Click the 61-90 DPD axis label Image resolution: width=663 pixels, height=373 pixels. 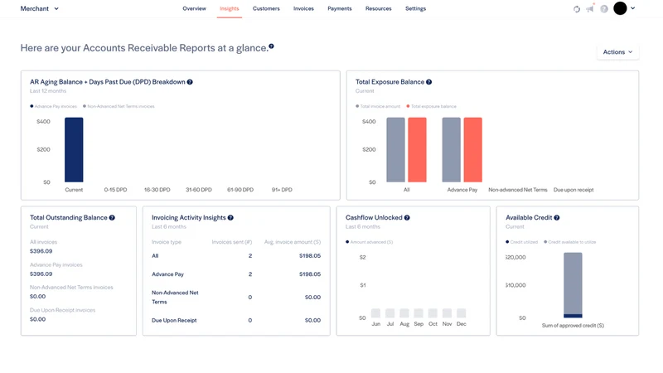point(240,190)
